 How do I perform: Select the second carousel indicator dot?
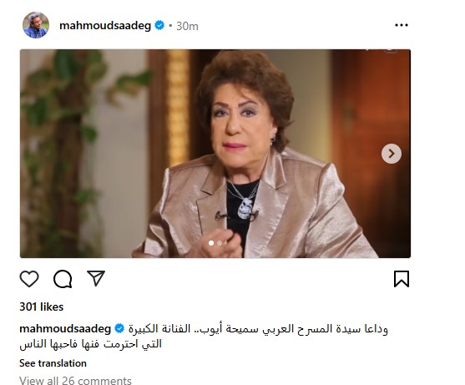click(220, 243)
